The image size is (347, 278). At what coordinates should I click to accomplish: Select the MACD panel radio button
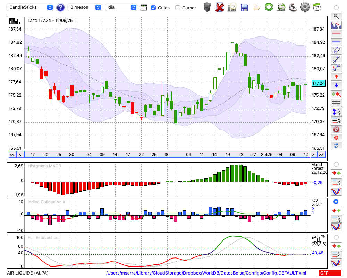point(336,164)
